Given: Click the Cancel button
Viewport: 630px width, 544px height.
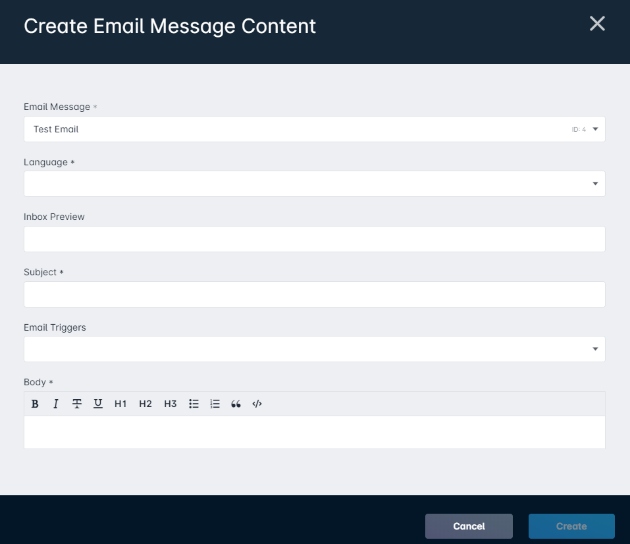Looking at the screenshot, I should 469,526.
